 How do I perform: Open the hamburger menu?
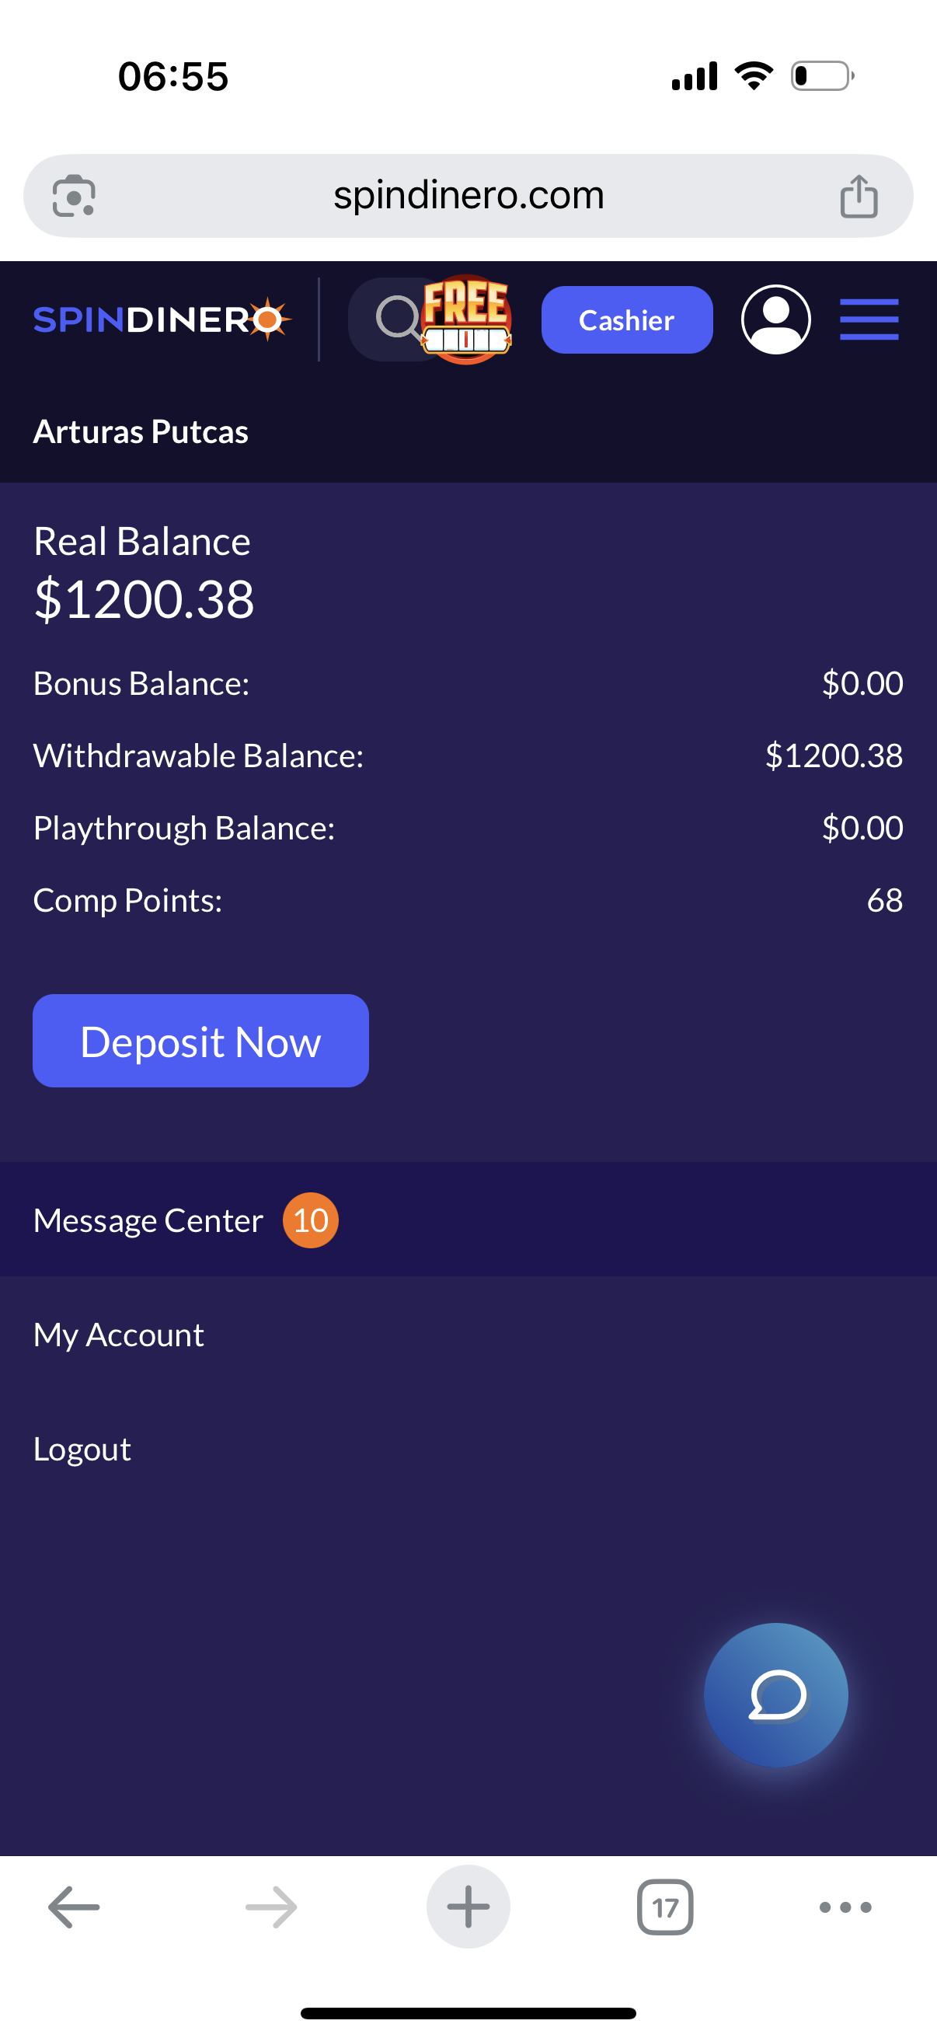868,319
